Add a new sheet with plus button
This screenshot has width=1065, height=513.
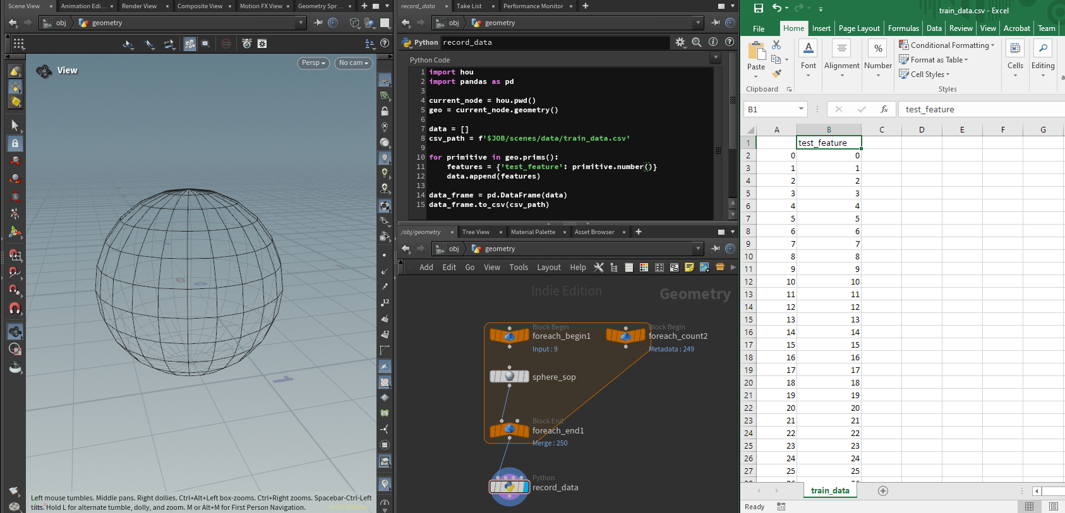883,491
